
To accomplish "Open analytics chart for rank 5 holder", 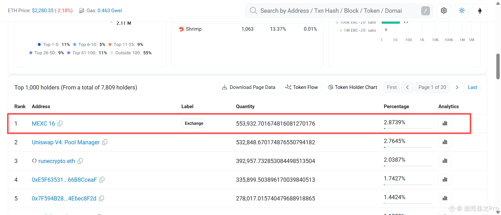I will 445,198.
